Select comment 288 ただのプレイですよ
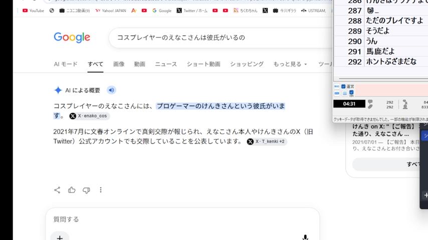Image resolution: width=428 pixels, height=240 pixels. (381, 20)
